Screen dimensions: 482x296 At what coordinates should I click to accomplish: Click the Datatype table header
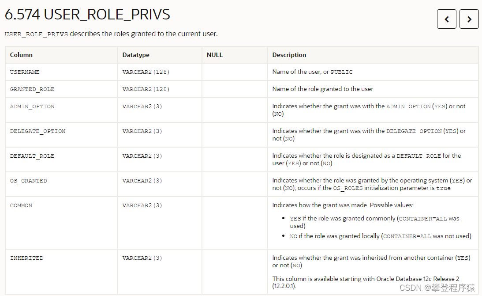pos(136,55)
